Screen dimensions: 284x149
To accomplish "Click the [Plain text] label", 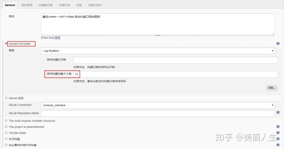I will [47, 38].
